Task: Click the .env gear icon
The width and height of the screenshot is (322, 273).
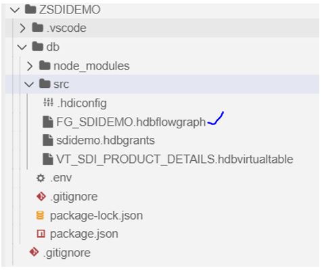Action: pyautogui.click(x=41, y=178)
